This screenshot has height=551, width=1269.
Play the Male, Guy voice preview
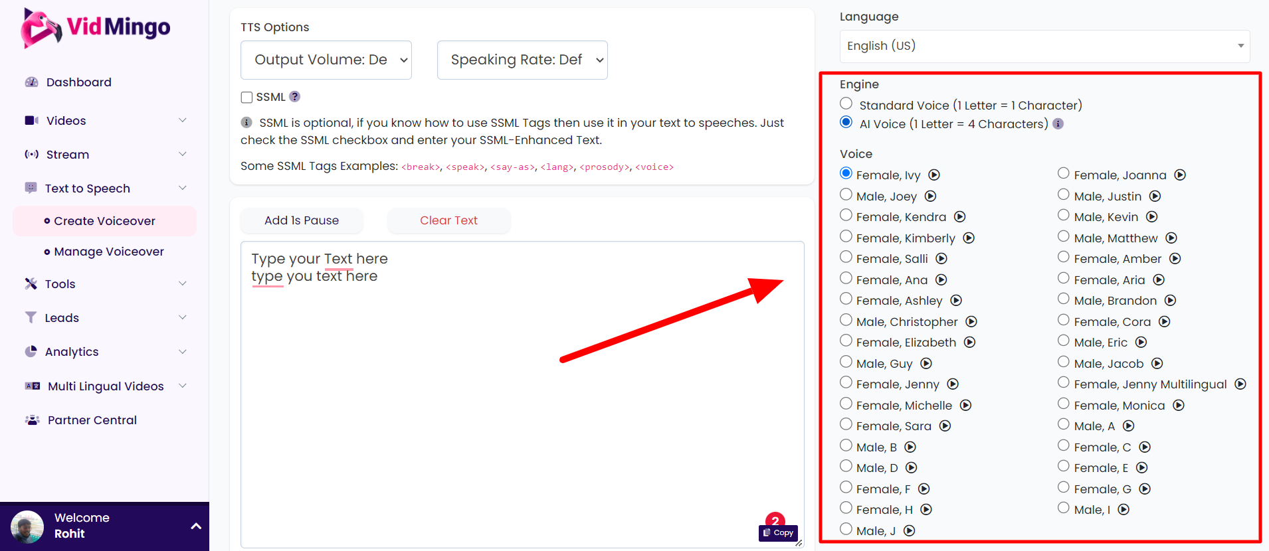point(927,364)
